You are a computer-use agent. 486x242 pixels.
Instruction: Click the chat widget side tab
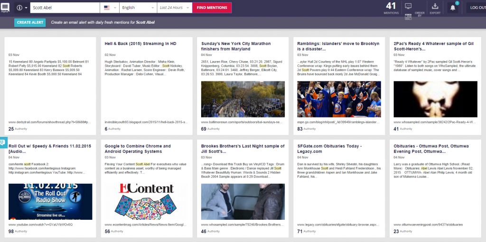click(x=3, y=143)
